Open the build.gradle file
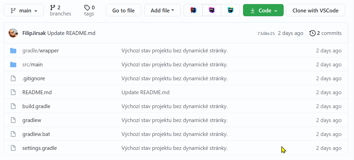354x160 pixels. click(x=36, y=106)
